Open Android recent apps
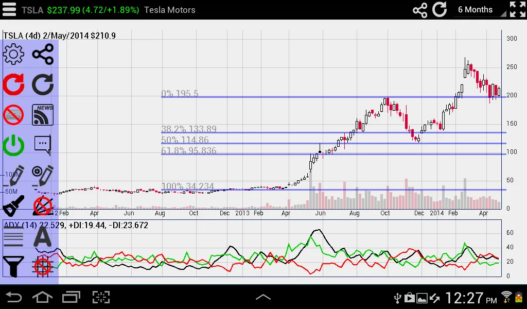527x309 pixels. coord(71,297)
